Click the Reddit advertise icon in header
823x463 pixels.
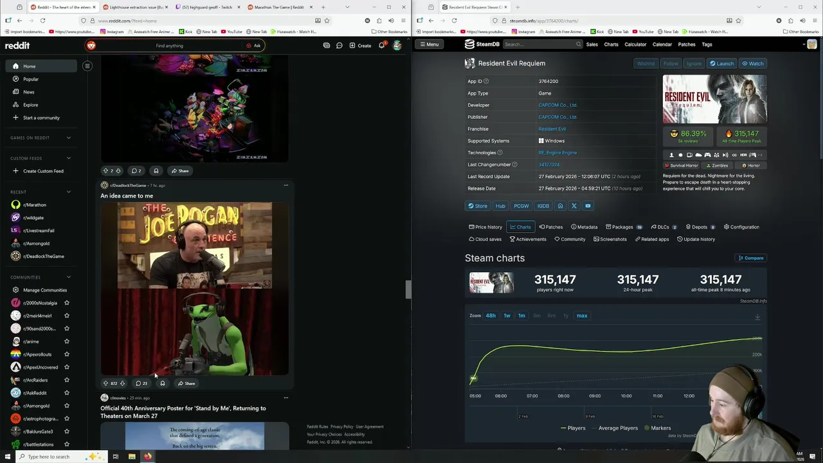tap(327, 46)
